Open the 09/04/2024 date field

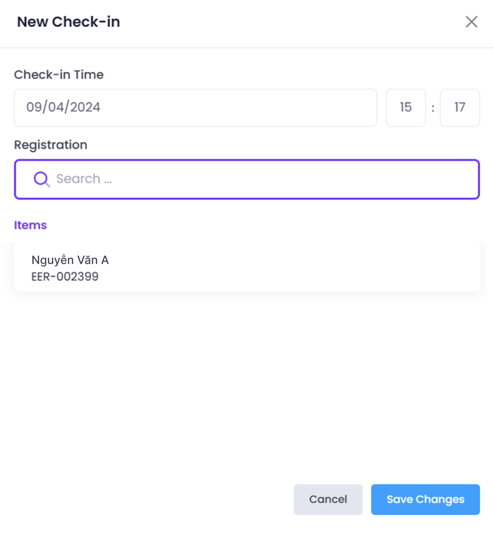pos(195,108)
